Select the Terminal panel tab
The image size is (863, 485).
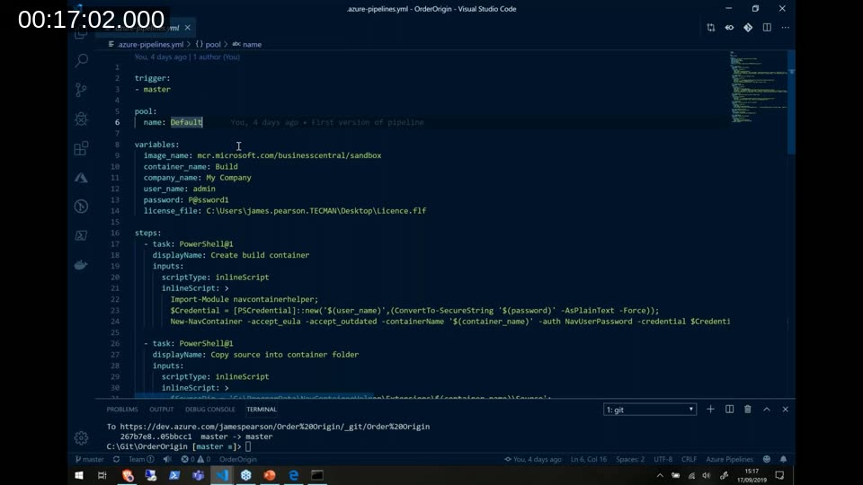pos(262,410)
